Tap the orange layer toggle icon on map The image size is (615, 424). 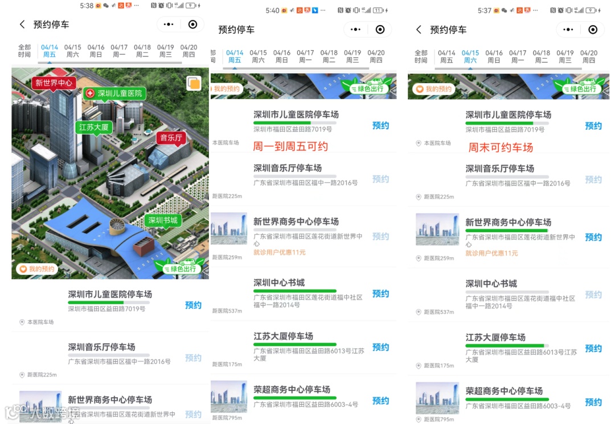(x=194, y=83)
